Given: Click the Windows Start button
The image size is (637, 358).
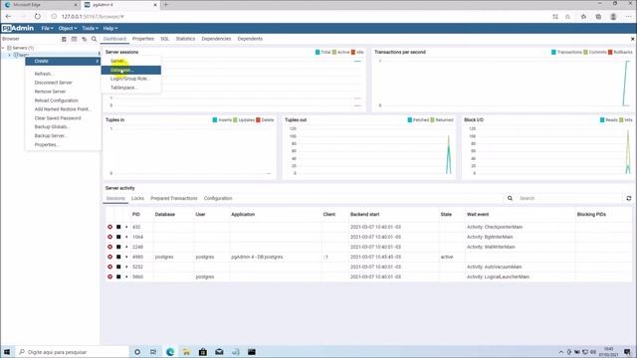Looking at the screenshot, I should pos(7,352).
